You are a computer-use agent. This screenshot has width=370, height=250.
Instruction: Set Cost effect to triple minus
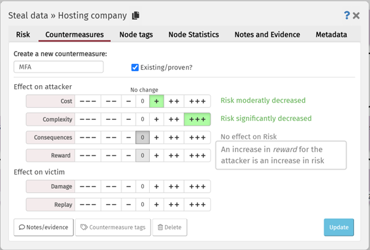(87, 101)
